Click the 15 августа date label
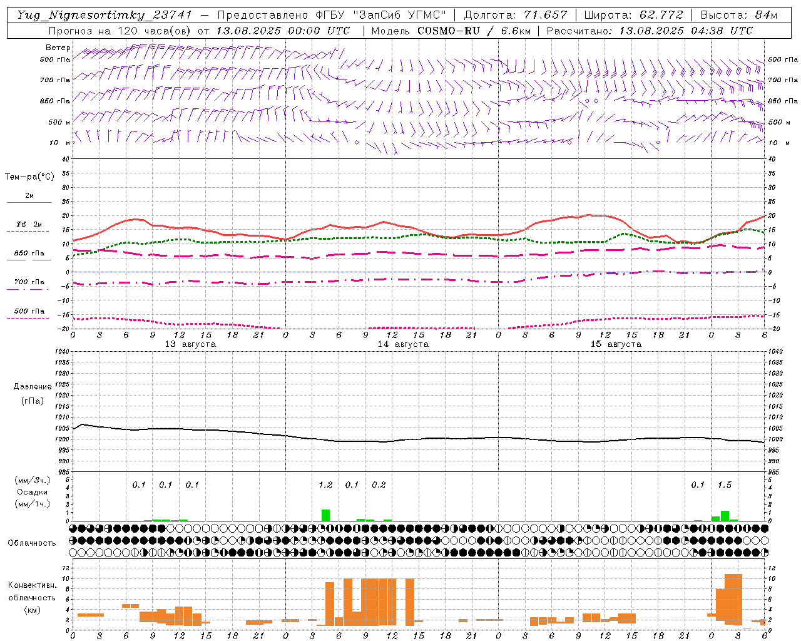801x641 pixels. coord(616,344)
